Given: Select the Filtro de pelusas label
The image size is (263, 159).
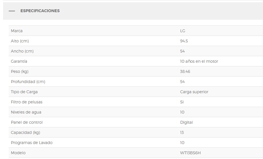Looking at the screenshot, I should pyautogui.click(x=27, y=102).
